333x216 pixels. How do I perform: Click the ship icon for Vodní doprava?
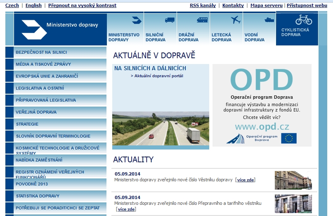(269, 20)
